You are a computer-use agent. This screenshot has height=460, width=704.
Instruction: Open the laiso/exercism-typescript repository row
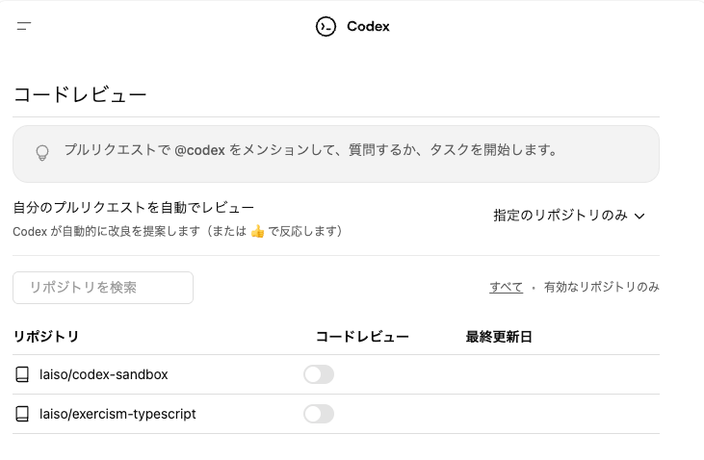pos(336,414)
